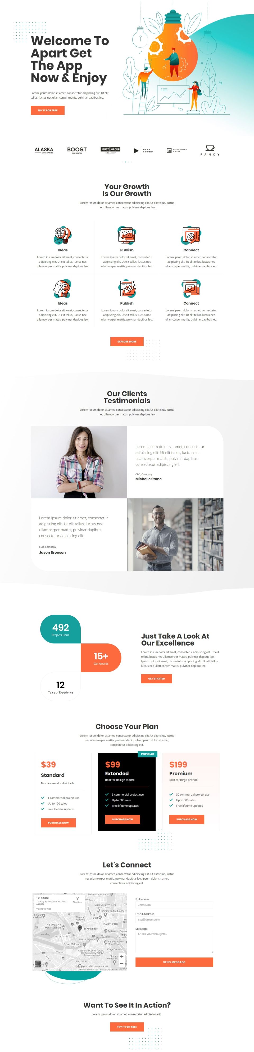Click the hero Try It For Free button
The image size is (254, 1052).
pyautogui.click(x=48, y=110)
